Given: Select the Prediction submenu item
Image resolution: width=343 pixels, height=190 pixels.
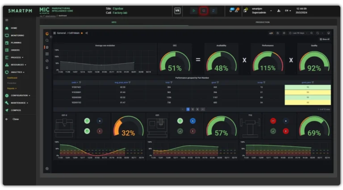Looking at the screenshot, I should coord(12,83).
